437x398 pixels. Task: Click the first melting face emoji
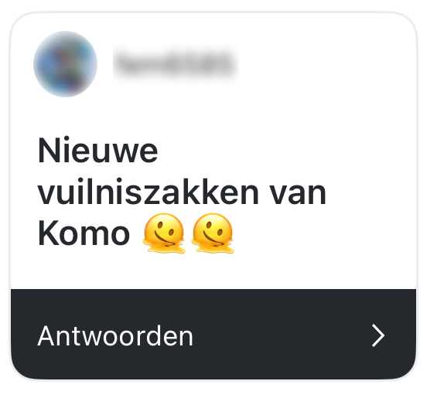(164, 233)
